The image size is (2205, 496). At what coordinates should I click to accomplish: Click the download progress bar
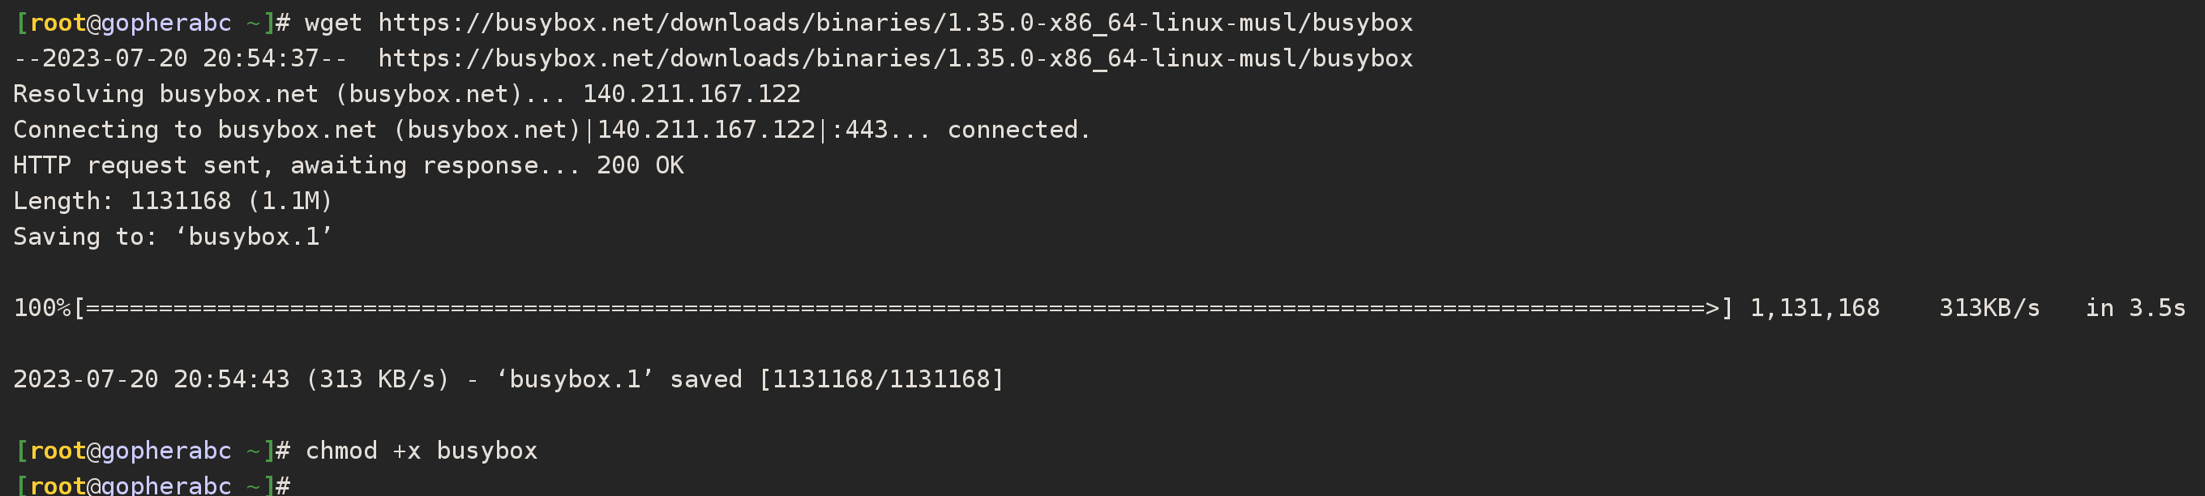click(x=899, y=309)
